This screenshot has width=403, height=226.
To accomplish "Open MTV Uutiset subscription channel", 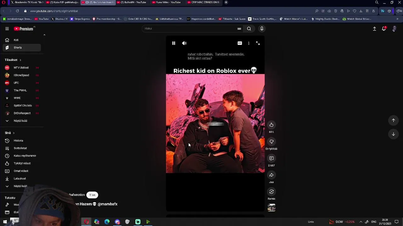I will point(22,67).
